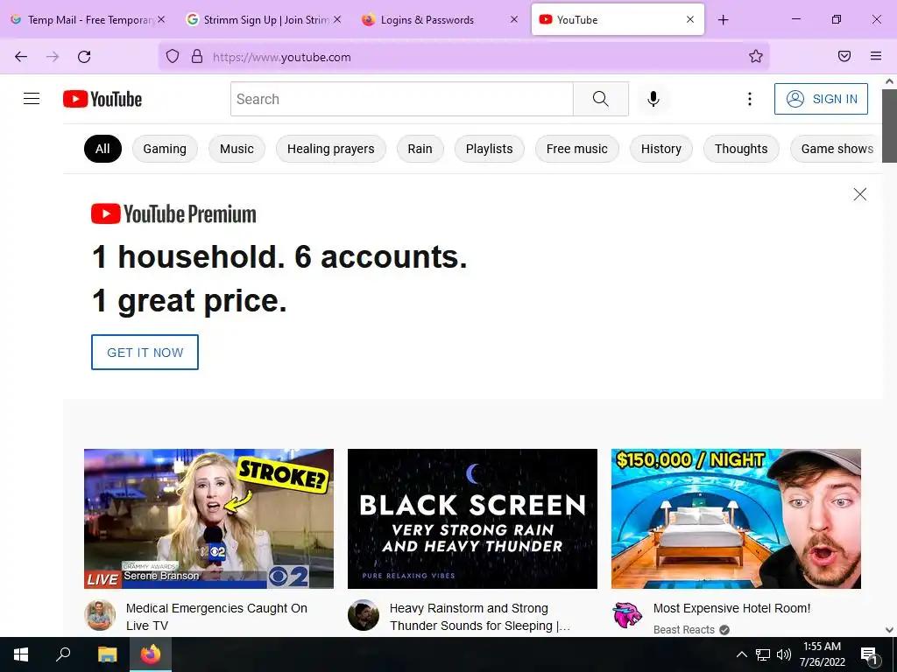The width and height of the screenshot is (897, 672).
Task: Open the Beast Reacts channel link
Action: 683,629
